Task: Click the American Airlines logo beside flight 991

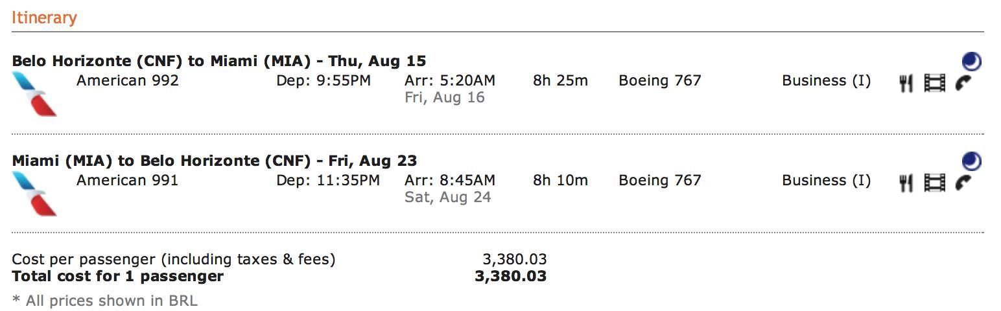Action: 35,194
